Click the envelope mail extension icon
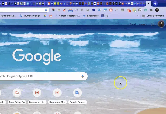Image resolution: width=166 pixels, height=114 pixels. click(x=76, y=10)
